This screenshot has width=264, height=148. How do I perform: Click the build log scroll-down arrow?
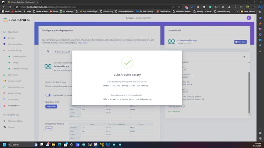(x=249, y=115)
